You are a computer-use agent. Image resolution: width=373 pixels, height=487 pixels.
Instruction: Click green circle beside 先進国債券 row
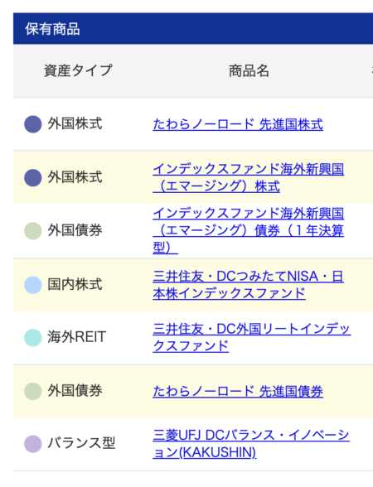click(33, 391)
